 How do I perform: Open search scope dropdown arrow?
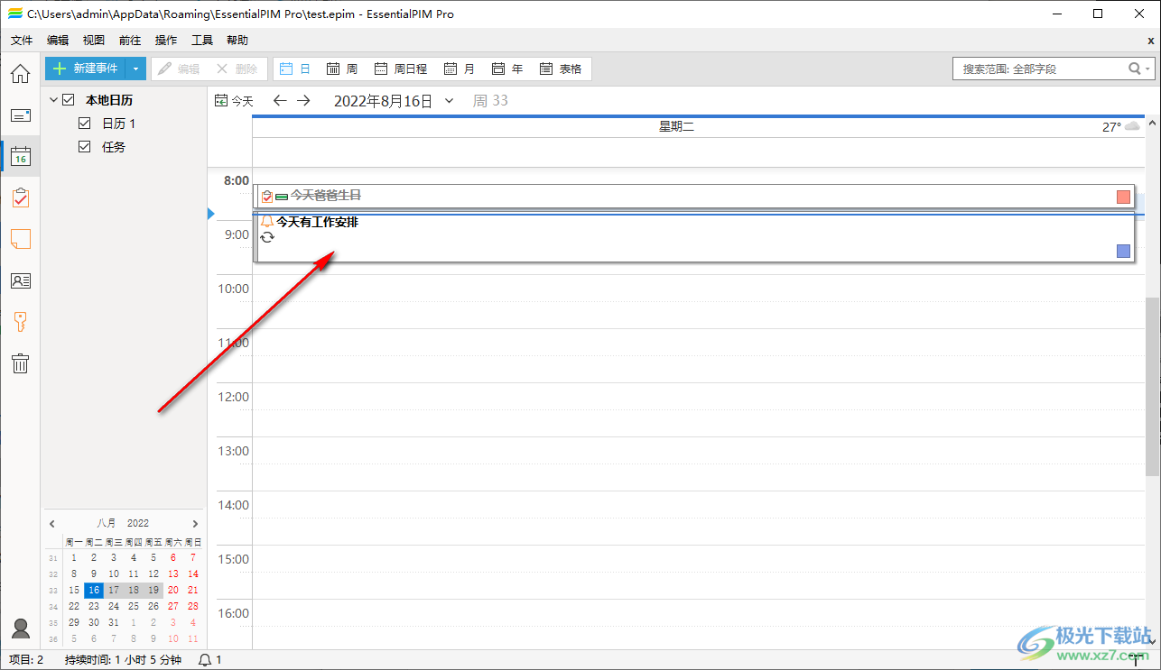point(1148,69)
